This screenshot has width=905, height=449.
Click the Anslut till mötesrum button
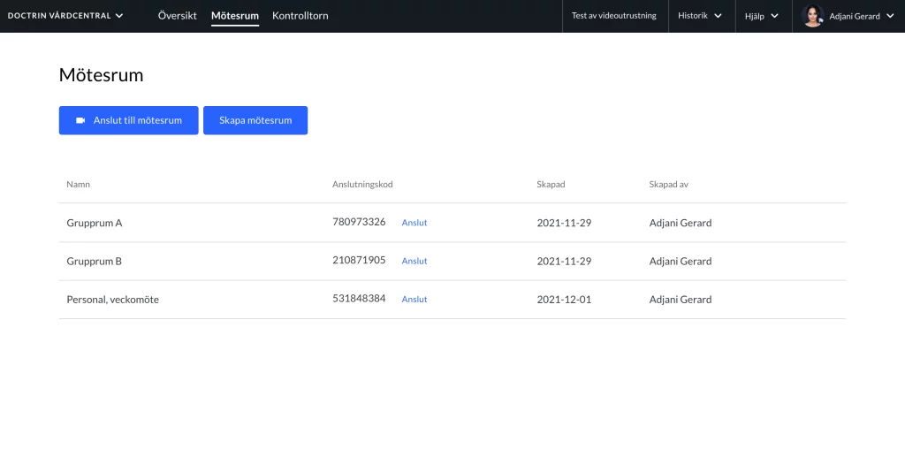tap(129, 120)
